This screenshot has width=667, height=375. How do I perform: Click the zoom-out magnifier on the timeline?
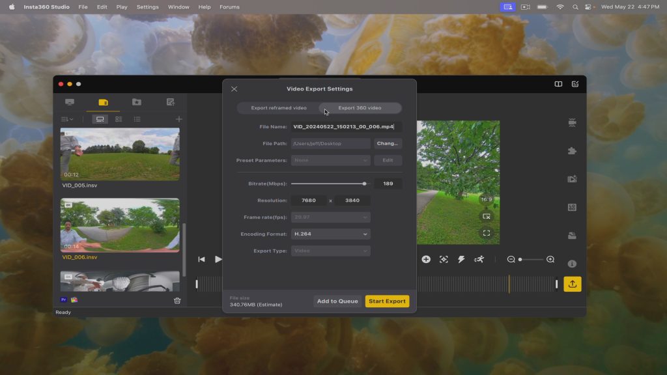pos(511,259)
